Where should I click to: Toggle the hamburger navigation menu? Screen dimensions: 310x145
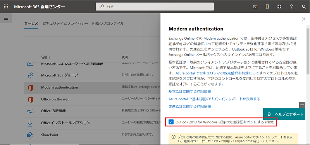[6, 18]
